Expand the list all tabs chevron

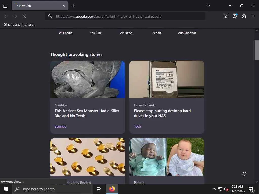click(x=209, y=6)
